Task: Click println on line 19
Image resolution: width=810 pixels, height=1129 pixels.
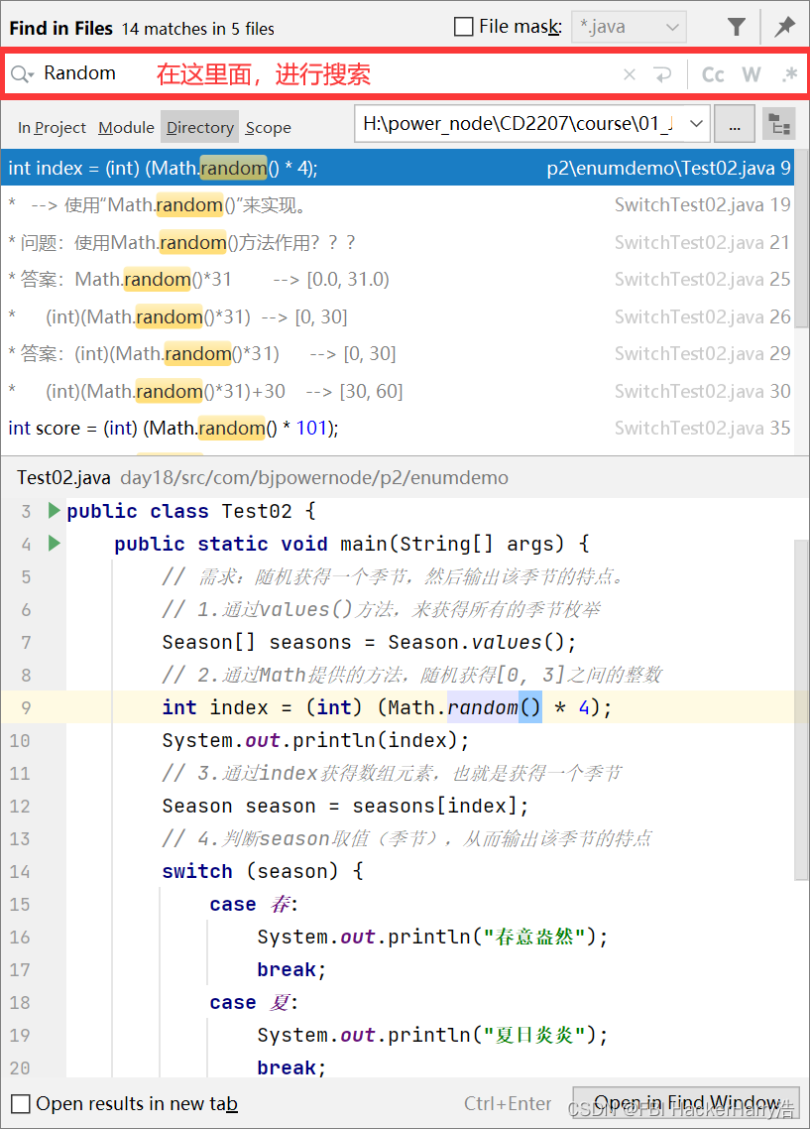Action: click(x=429, y=1036)
